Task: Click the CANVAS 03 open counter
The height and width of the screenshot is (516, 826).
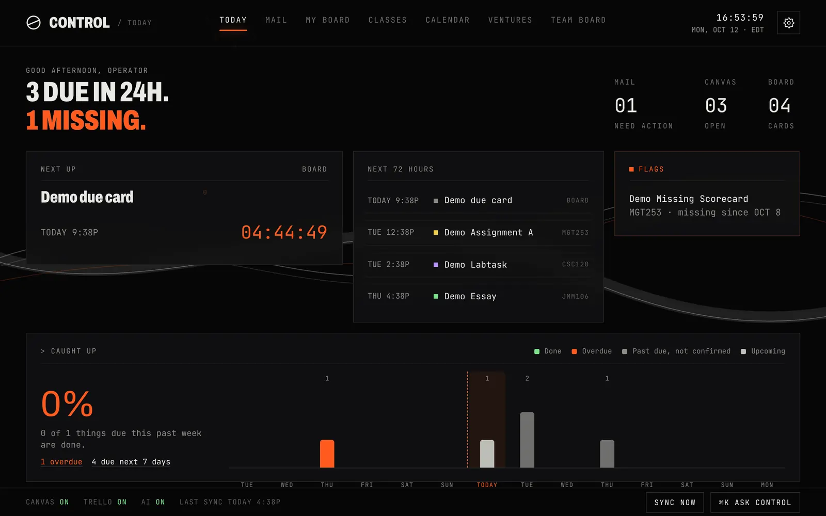Action: pos(720,104)
